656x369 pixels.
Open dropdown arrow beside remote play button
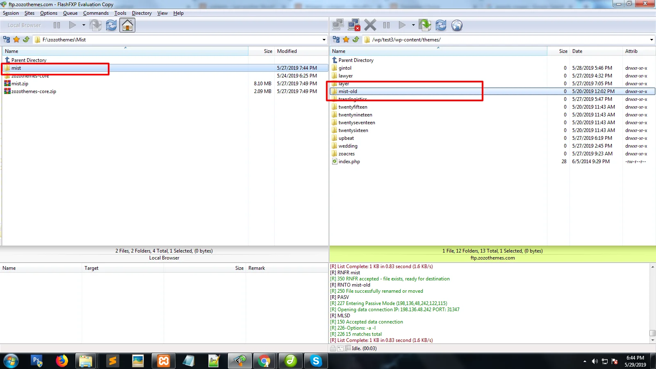[x=413, y=25]
